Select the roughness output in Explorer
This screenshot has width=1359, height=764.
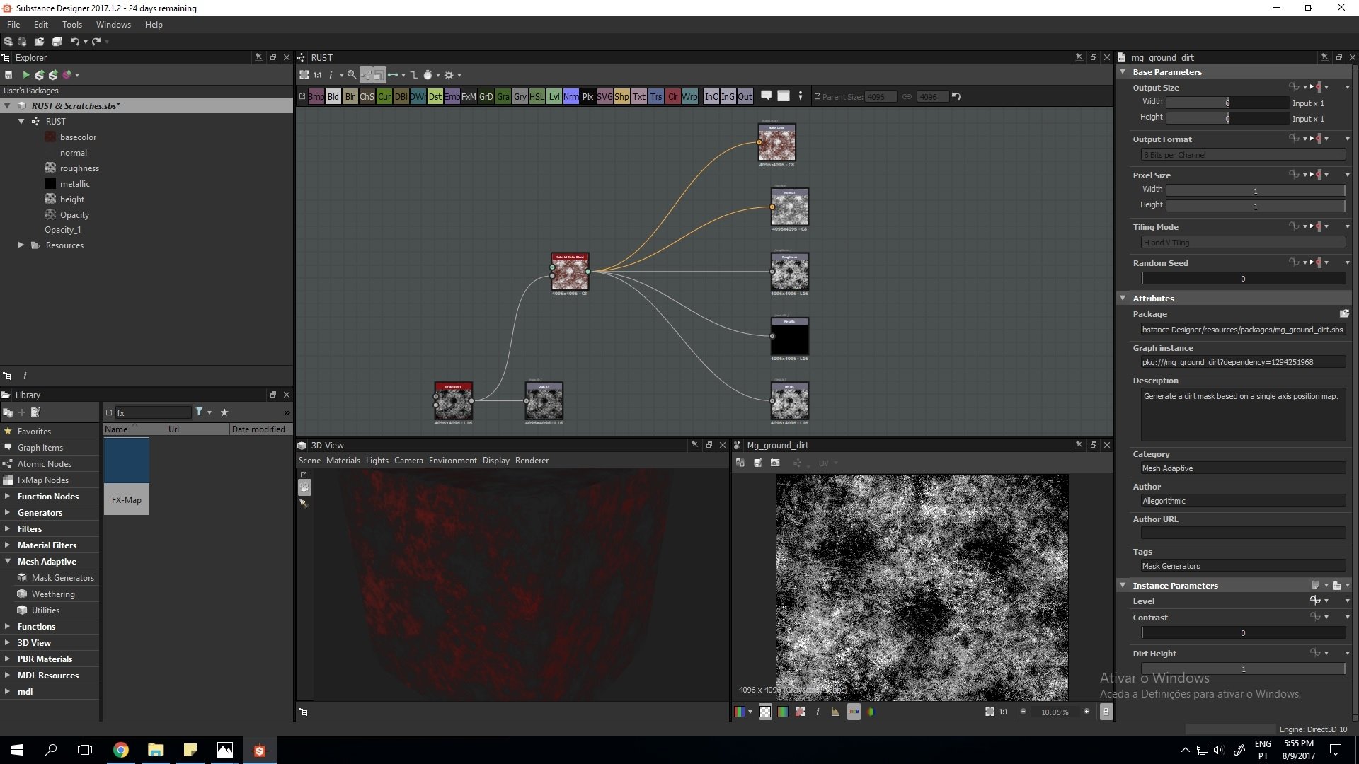pyautogui.click(x=79, y=168)
